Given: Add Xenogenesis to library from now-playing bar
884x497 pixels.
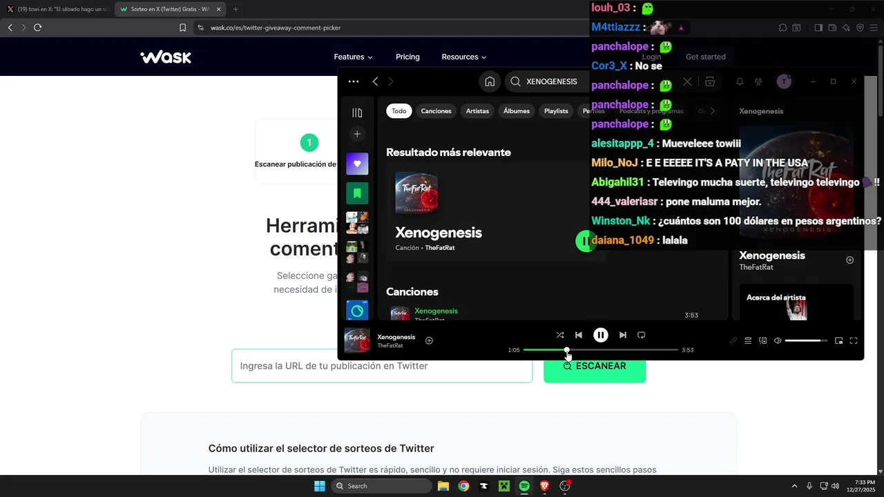Looking at the screenshot, I should pos(429,340).
